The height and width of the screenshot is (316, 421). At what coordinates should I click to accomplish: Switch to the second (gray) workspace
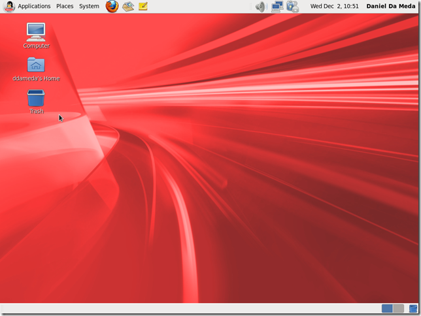399,308
